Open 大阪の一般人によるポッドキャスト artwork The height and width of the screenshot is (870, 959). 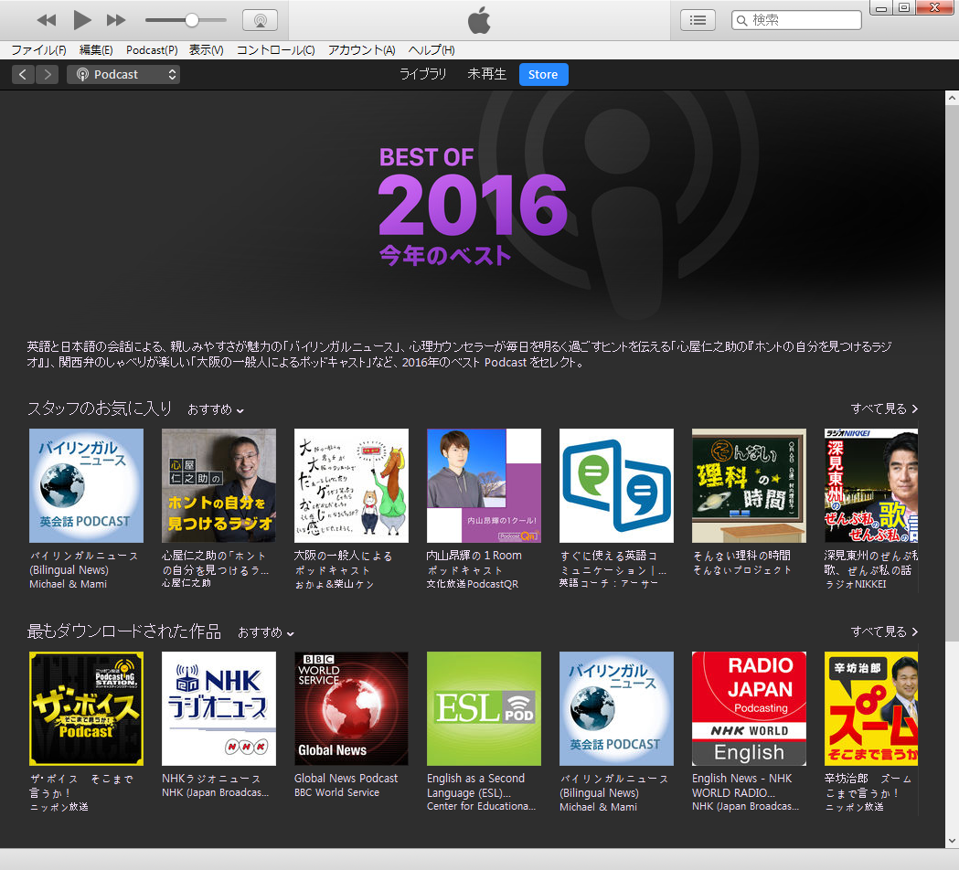(x=351, y=485)
